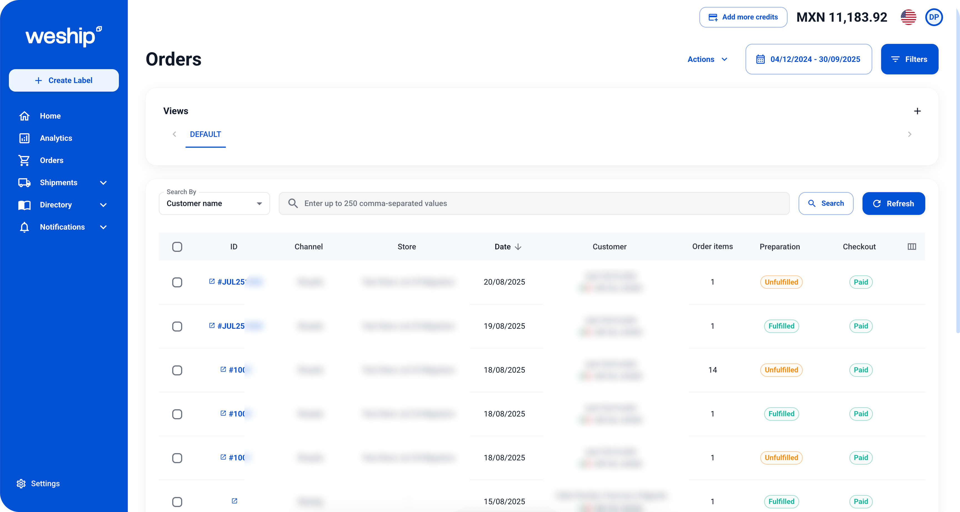
Task: Click external link icon beside #JUL25 20/08/2025 order
Action: point(212,281)
